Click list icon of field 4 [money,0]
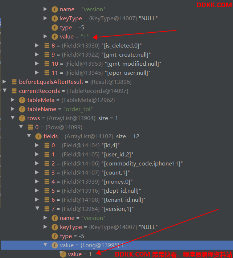The height and width of the screenshot is (258, 233). point(47,182)
